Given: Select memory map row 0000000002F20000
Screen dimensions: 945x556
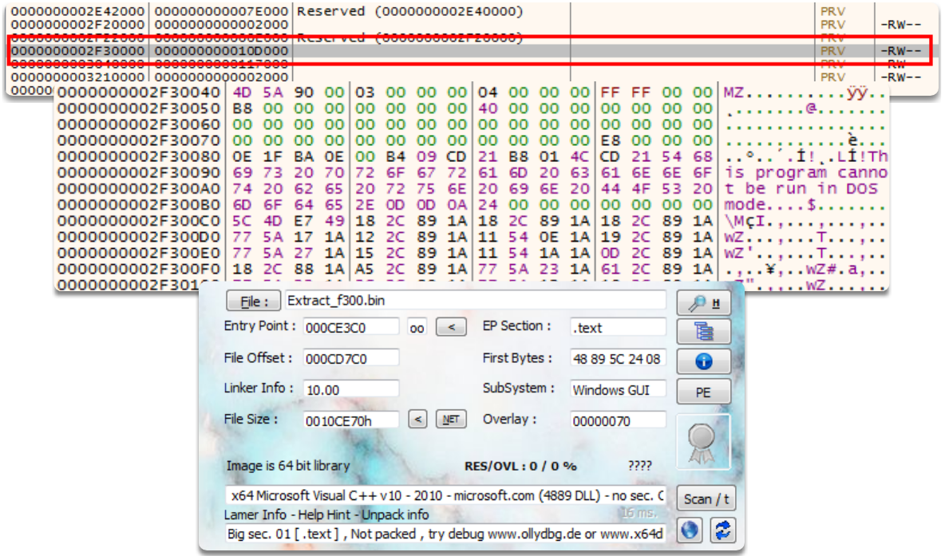Looking at the screenshot, I should click(x=470, y=25).
